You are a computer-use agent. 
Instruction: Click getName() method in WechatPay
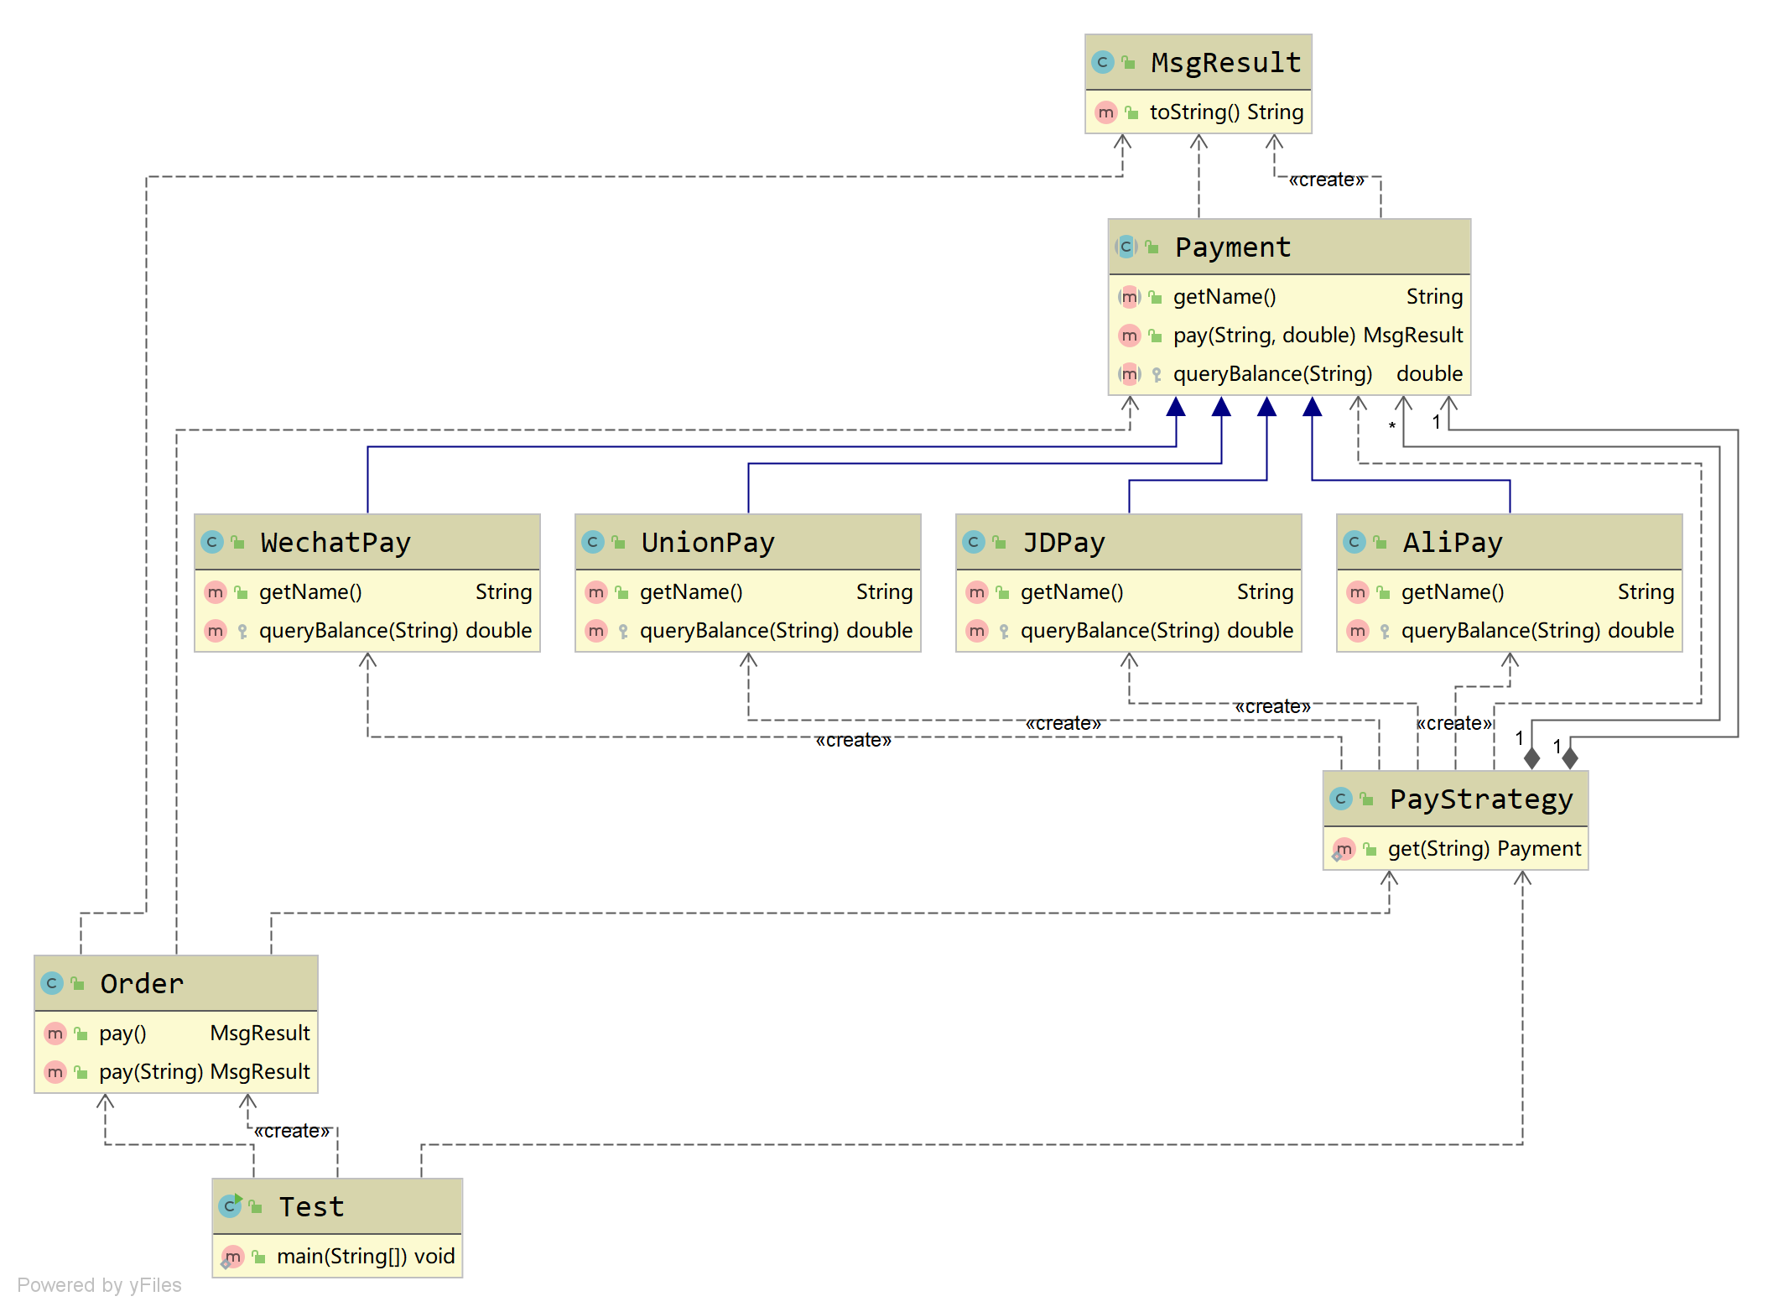click(310, 592)
